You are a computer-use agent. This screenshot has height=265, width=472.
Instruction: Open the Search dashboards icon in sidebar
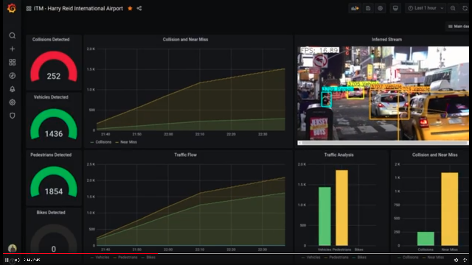click(12, 36)
